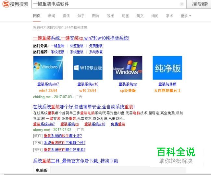
Task: Open the 系统恢复 recommendation link
Action: pos(96,52)
